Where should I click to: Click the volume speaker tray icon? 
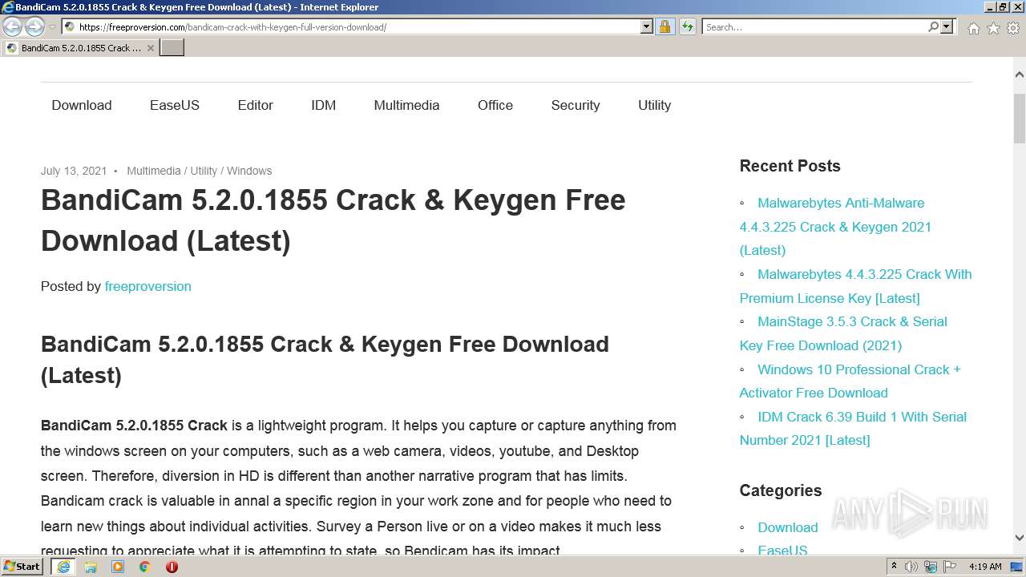pyautogui.click(x=911, y=567)
